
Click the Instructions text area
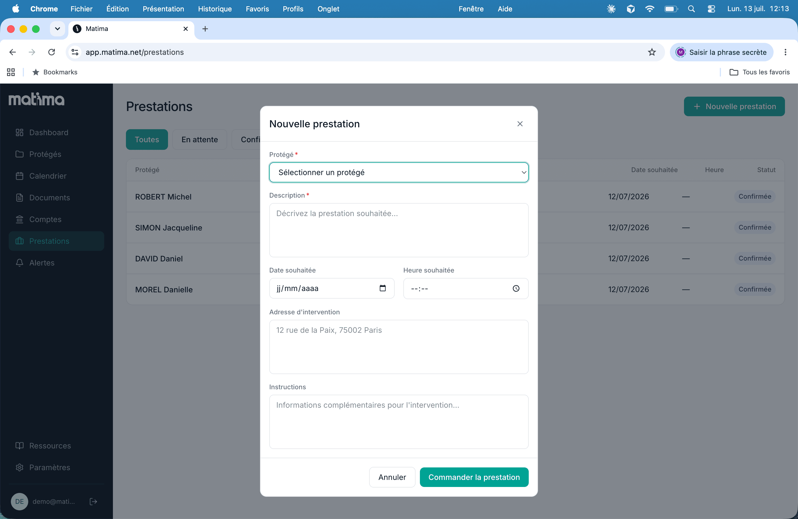pos(399,422)
